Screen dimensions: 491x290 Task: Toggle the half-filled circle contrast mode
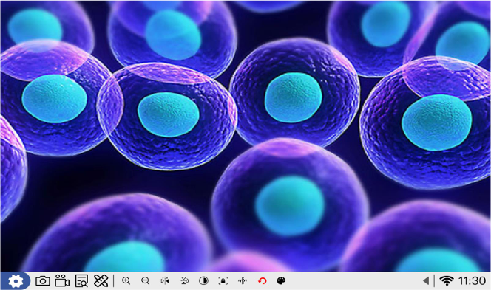203,280
